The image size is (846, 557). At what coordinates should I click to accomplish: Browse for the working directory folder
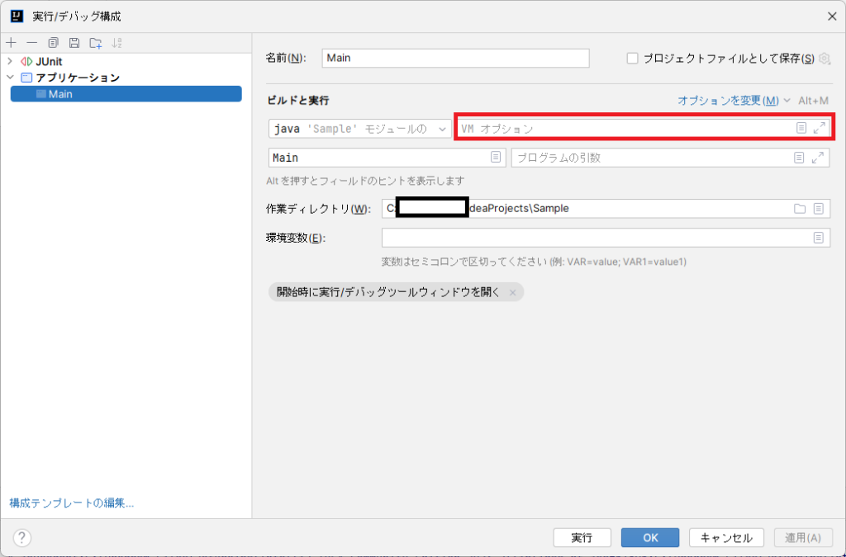(799, 208)
